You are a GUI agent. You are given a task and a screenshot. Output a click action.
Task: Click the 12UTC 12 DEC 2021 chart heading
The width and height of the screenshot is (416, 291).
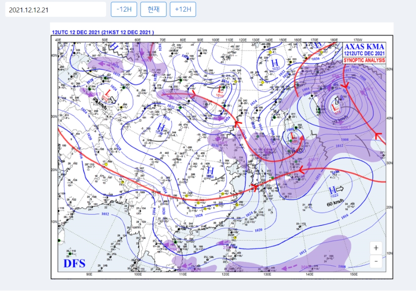point(103,32)
